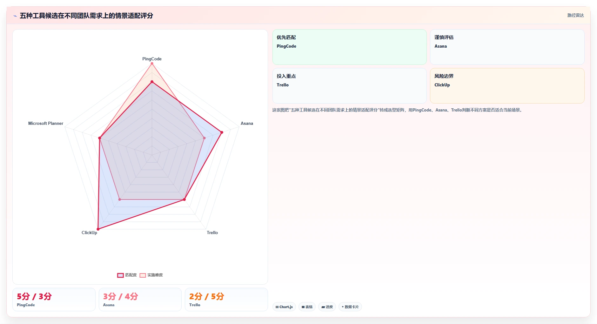Toggle the 实施难度 legend swatch
Viewport: 597px width, 324px height.
[143, 275]
